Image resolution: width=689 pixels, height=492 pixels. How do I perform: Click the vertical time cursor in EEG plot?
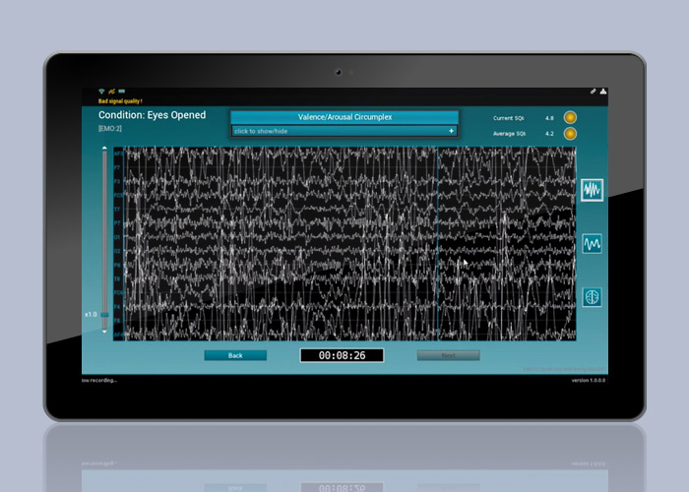pyautogui.click(x=436, y=246)
